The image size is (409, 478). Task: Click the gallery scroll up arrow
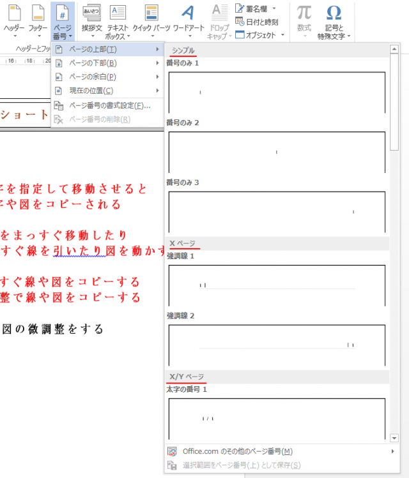pos(394,49)
